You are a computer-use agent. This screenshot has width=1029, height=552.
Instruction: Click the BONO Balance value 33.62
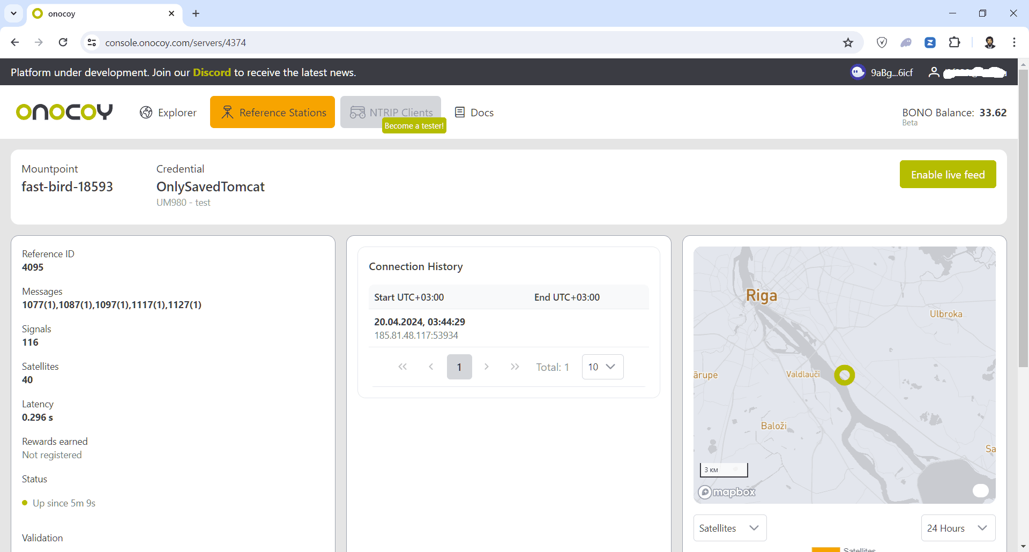(x=993, y=113)
